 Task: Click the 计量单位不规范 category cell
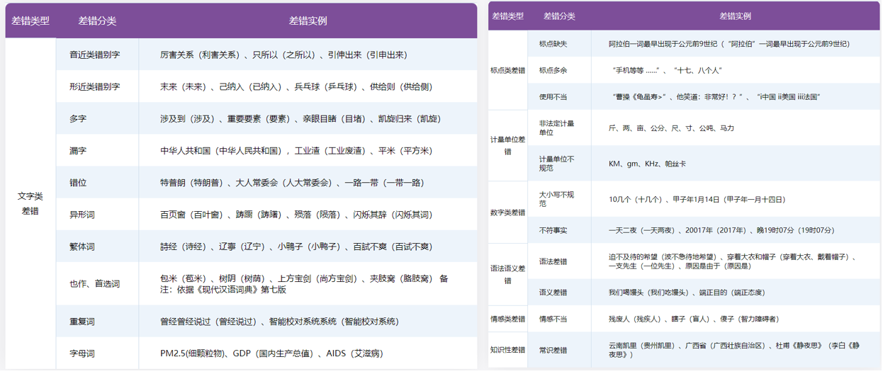[x=557, y=164]
